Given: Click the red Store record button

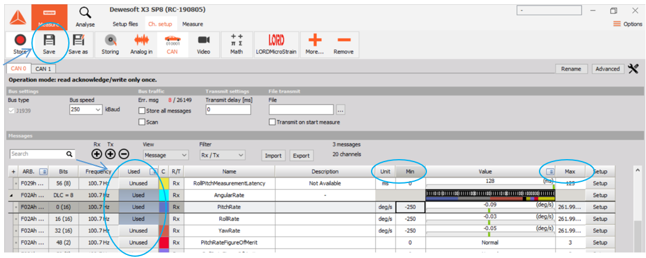Looking at the screenshot, I should click(20, 41).
